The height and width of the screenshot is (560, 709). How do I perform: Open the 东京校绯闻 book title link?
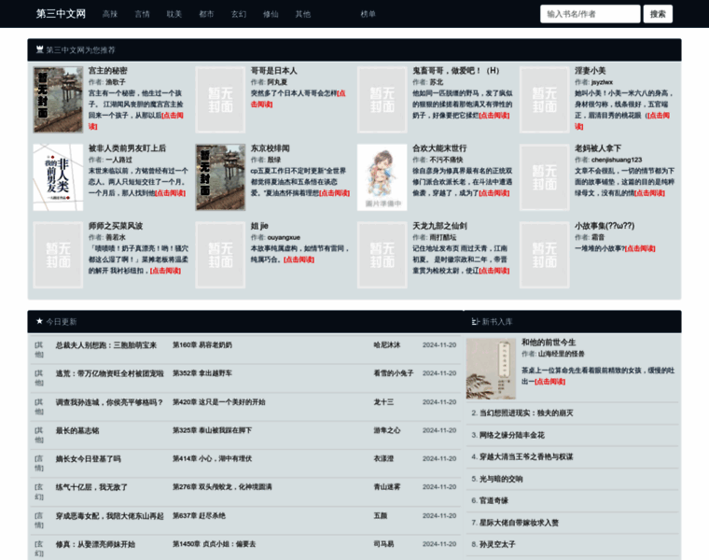tap(270, 147)
